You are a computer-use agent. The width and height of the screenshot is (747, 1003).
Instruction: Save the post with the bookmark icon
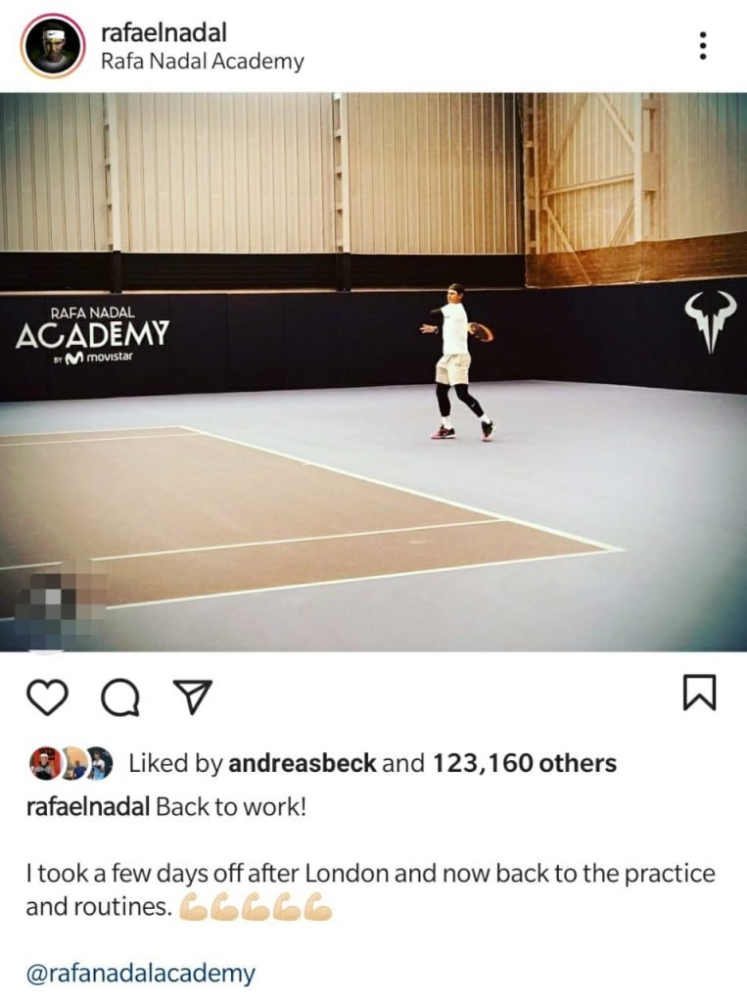700,693
